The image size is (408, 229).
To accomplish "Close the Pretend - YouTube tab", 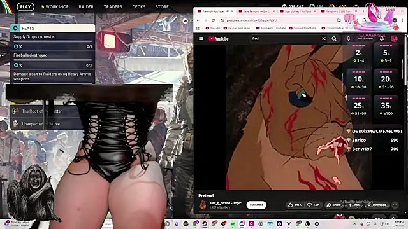I will (232, 11).
